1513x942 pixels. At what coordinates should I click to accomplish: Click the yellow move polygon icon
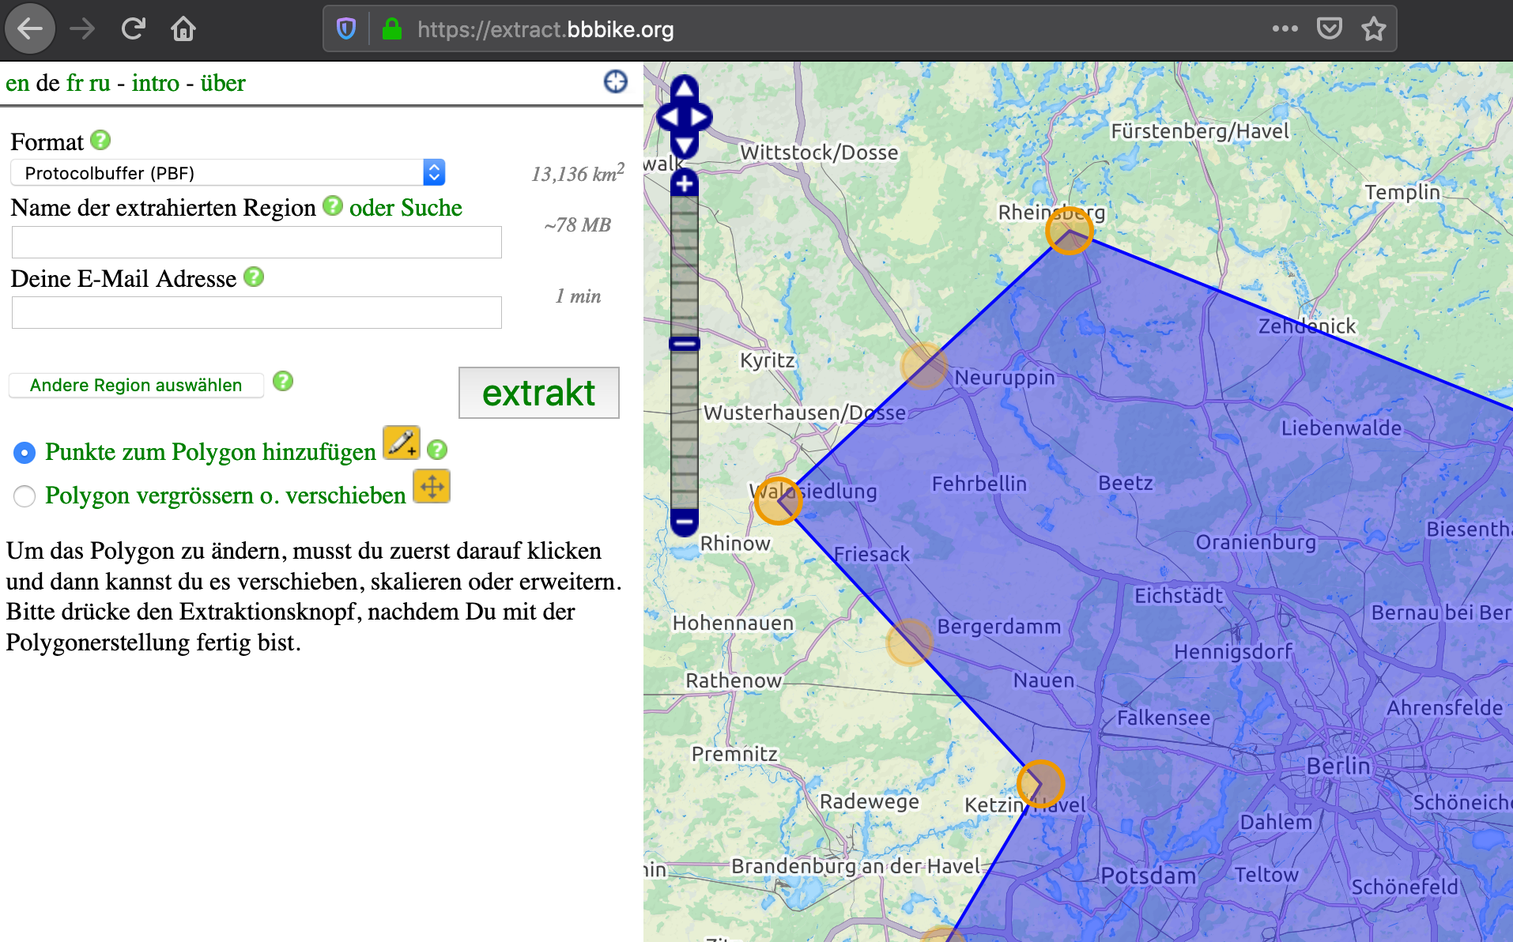click(432, 486)
